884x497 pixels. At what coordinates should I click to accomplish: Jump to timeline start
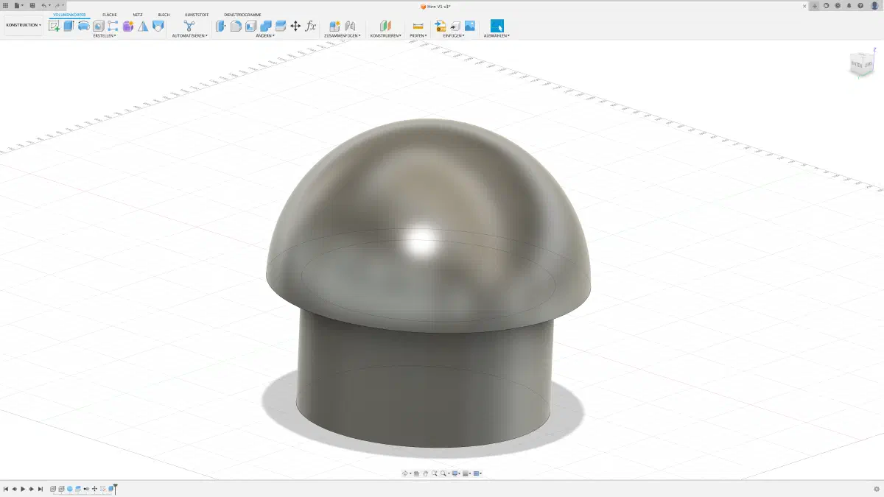click(x=6, y=489)
